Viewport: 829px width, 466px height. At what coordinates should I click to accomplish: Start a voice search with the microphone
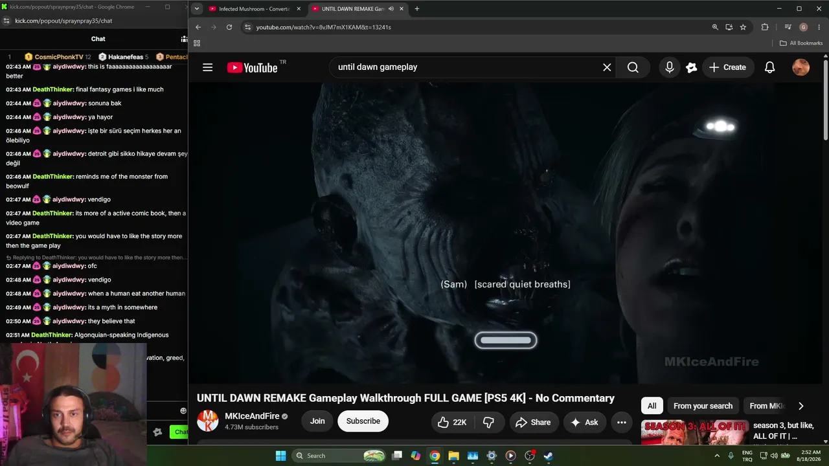click(x=670, y=67)
